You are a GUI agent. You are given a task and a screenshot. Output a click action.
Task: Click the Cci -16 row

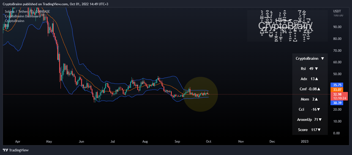pos(310,109)
